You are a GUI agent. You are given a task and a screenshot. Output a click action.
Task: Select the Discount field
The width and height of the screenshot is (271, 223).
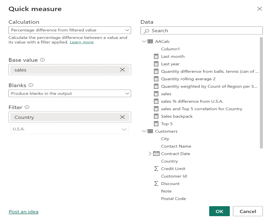170,184
